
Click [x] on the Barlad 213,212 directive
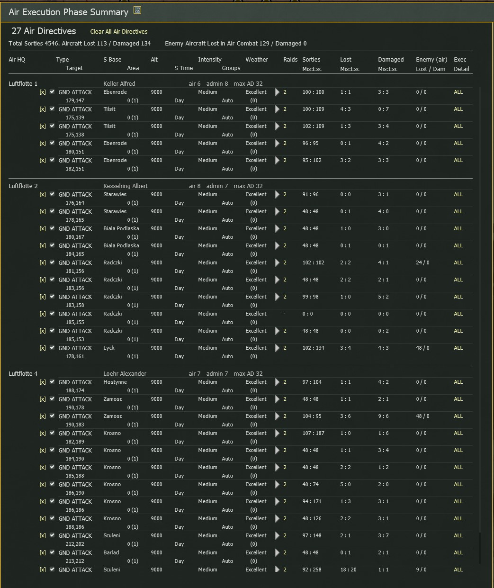tap(43, 552)
